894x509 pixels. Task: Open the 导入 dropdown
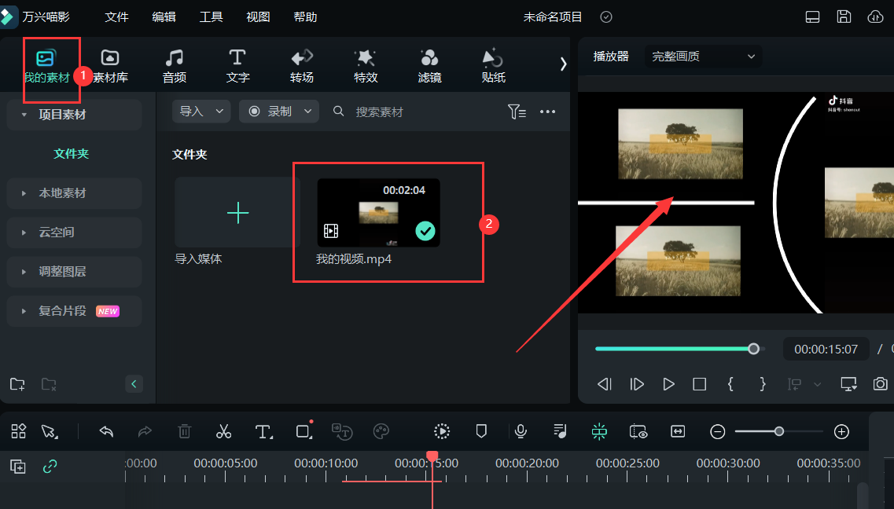click(201, 111)
